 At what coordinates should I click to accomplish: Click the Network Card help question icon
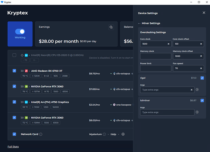41,134
